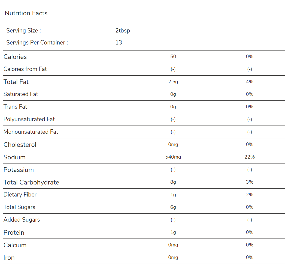Select the servings value 13
This screenshot has width=288, height=268.
click(119, 43)
